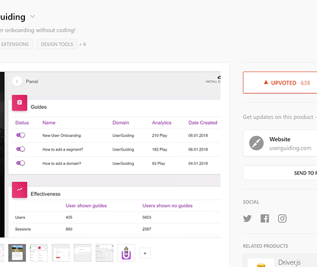Select the How to add a domain? name
The width and height of the screenshot is (317, 267).
(62, 163)
